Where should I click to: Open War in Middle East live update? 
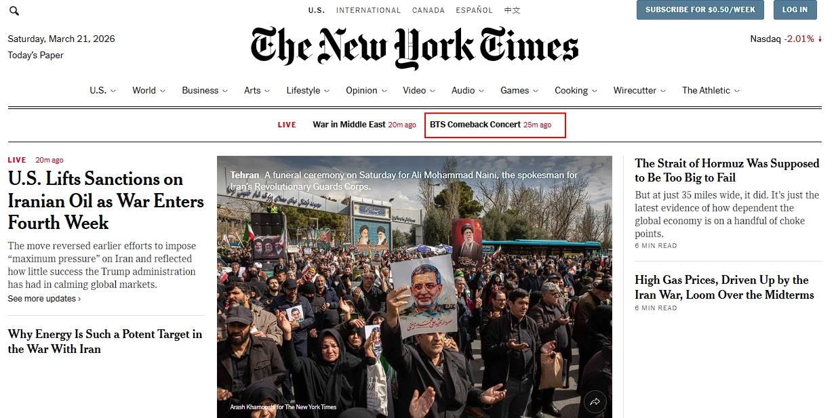(x=364, y=125)
